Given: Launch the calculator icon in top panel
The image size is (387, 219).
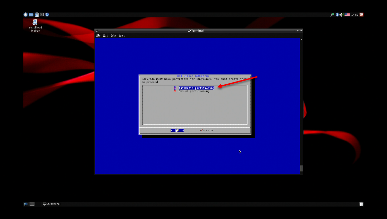Looking at the screenshot, I should (36, 15).
